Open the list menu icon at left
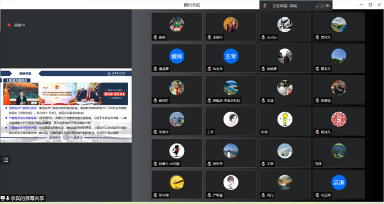Image resolution: width=384 pixels, height=204 pixels. 6,160
